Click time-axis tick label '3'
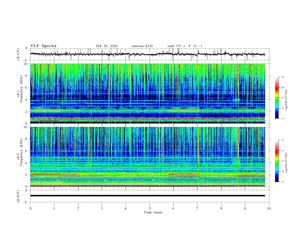303x234 pixels. coord(102,208)
